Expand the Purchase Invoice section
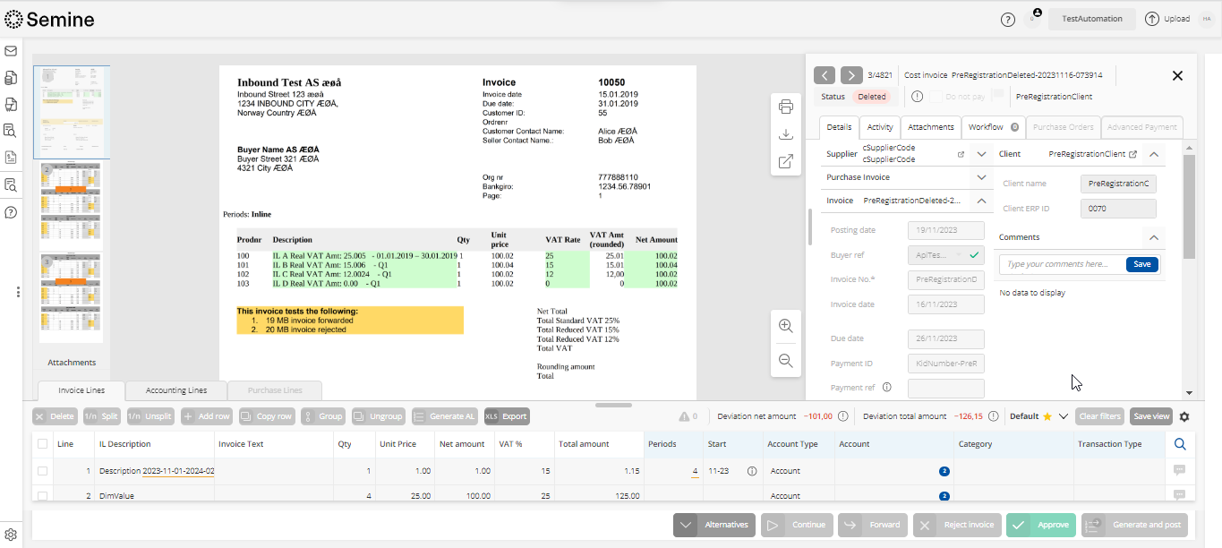This screenshot has width=1222, height=548. (982, 177)
